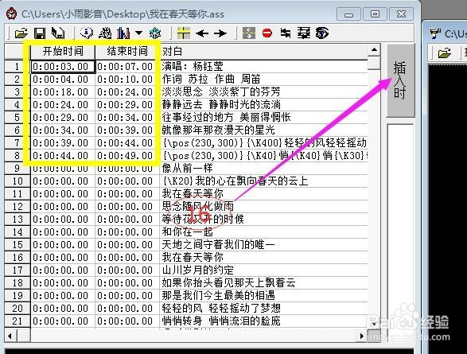Click the black swap arrows icon
The width and height of the screenshot is (467, 354).
pos(286,33)
